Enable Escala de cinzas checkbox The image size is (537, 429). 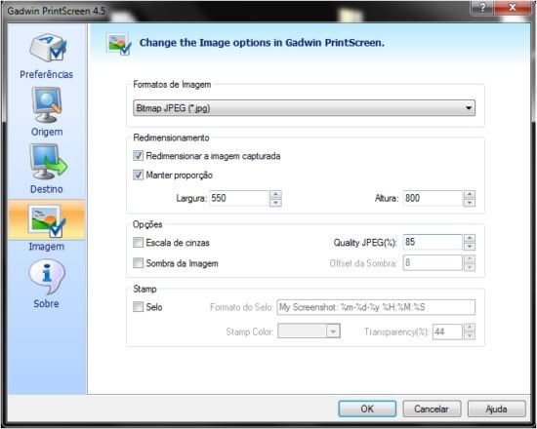tap(138, 243)
